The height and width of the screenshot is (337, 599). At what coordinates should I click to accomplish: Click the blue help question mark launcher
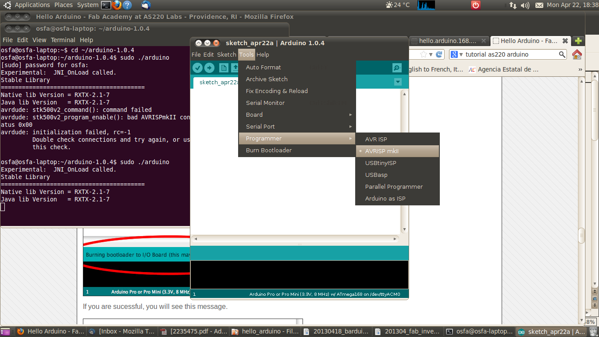pos(127,5)
